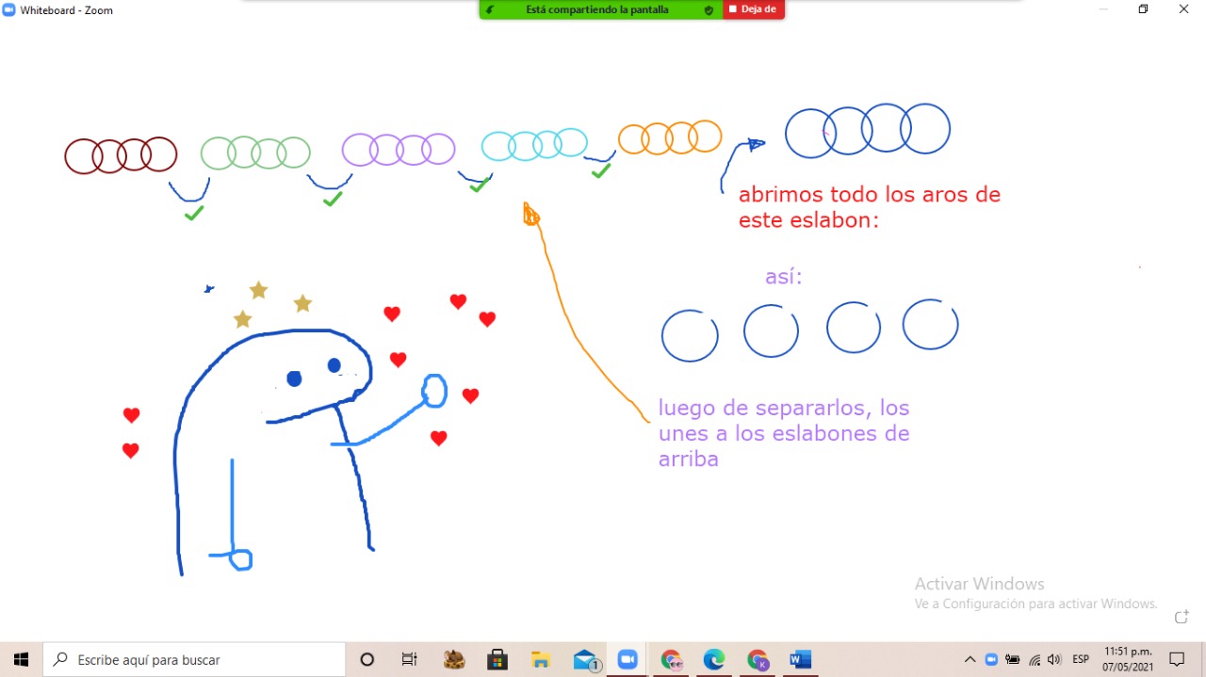Click the Zoom logo in the title bar

pyautogui.click(x=9, y=9)
